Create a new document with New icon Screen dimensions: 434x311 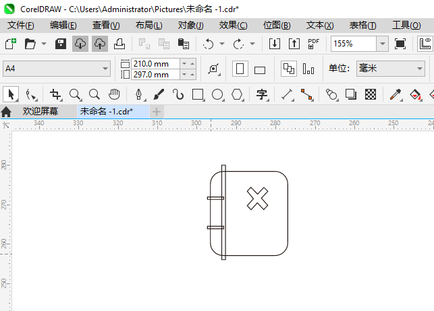(11, 44)
